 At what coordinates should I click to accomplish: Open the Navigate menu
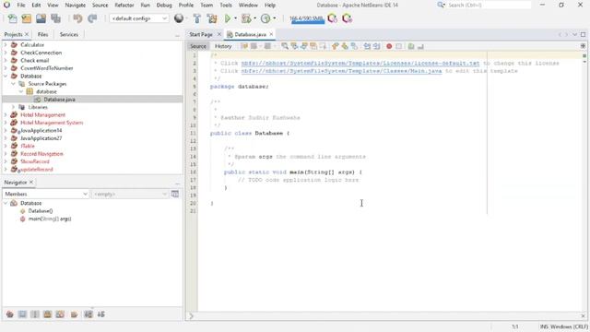(76, 6)
